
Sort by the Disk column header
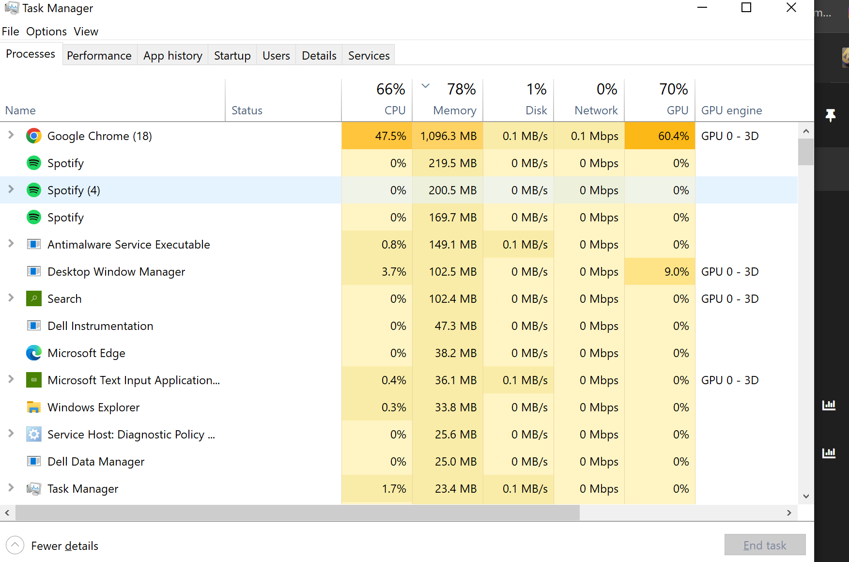click(518, 100)
